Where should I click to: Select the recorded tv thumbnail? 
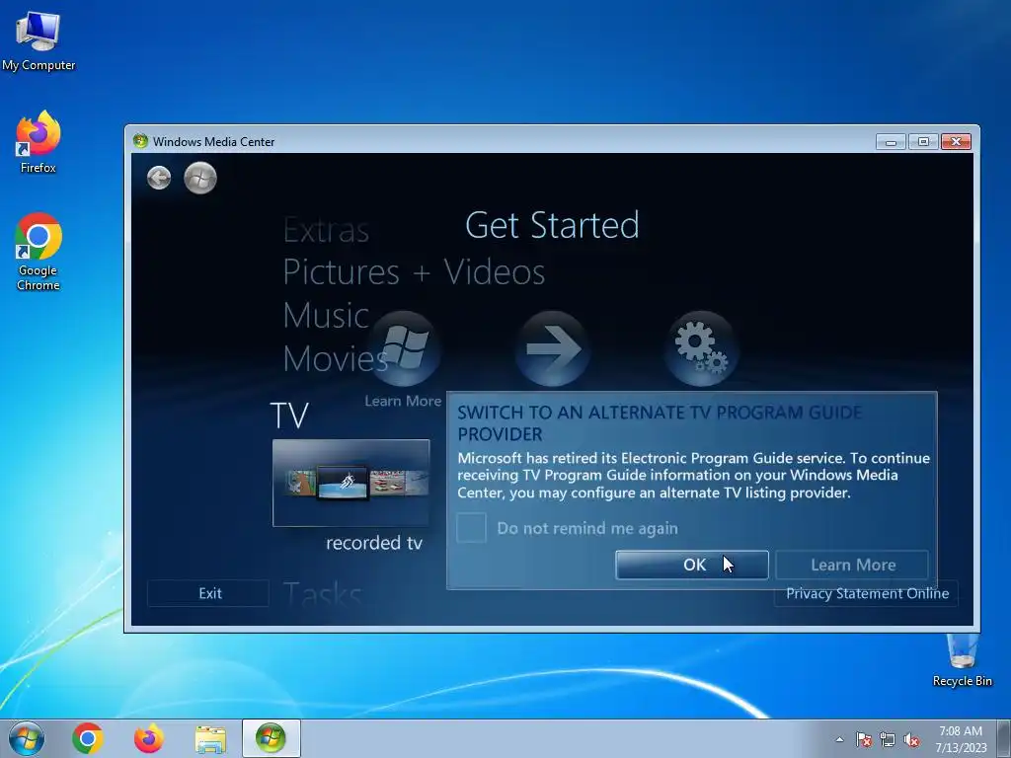coord(350,483)
